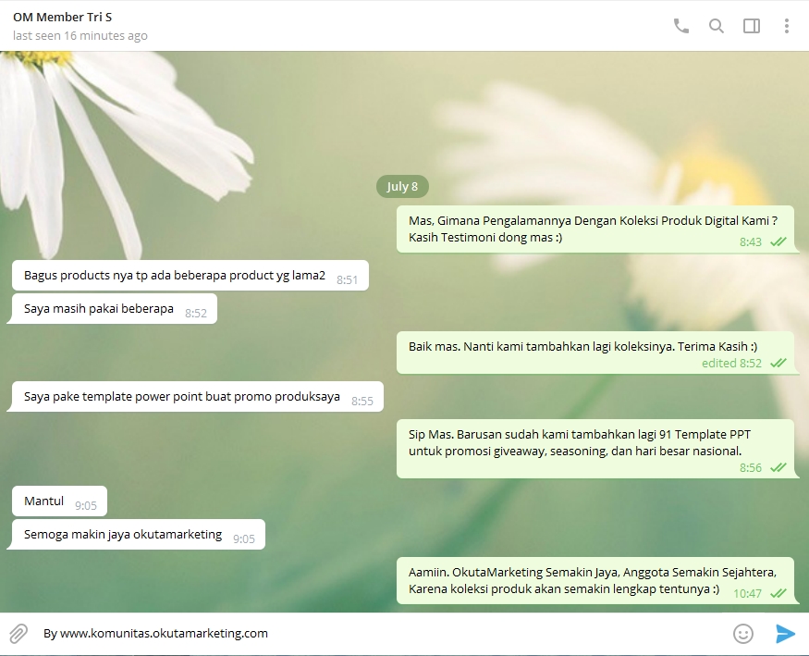Click message mentioning 91 Template PPT
This screenshot has height=656, width=809.
click(x=595, y=448)
